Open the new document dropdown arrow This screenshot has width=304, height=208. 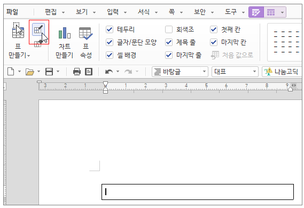click(x=19, y=72)
